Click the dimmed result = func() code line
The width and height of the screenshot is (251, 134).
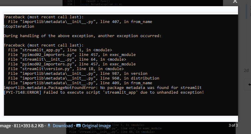click(98, 1)
